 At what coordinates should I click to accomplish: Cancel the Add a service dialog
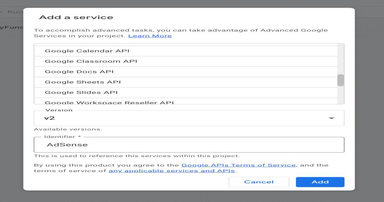[x=259, y=182]
